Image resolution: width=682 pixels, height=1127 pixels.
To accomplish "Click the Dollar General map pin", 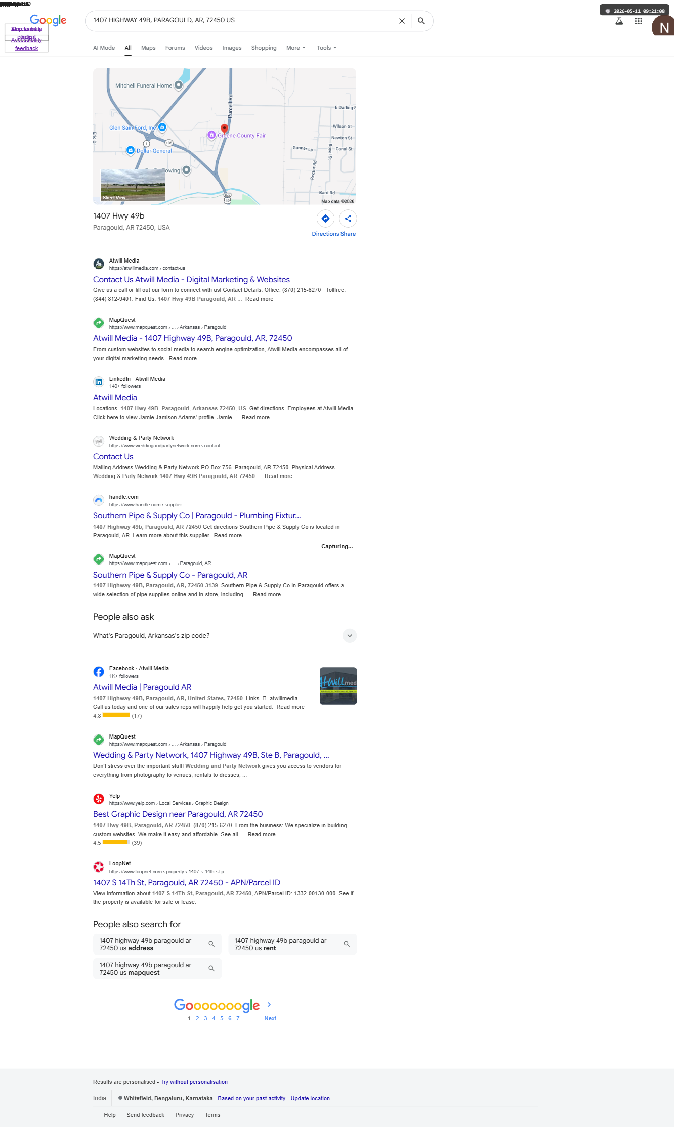I will coord(131,150).
